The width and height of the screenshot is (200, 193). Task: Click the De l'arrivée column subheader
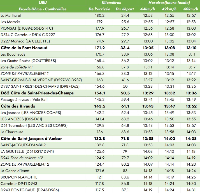pos(100,9)
